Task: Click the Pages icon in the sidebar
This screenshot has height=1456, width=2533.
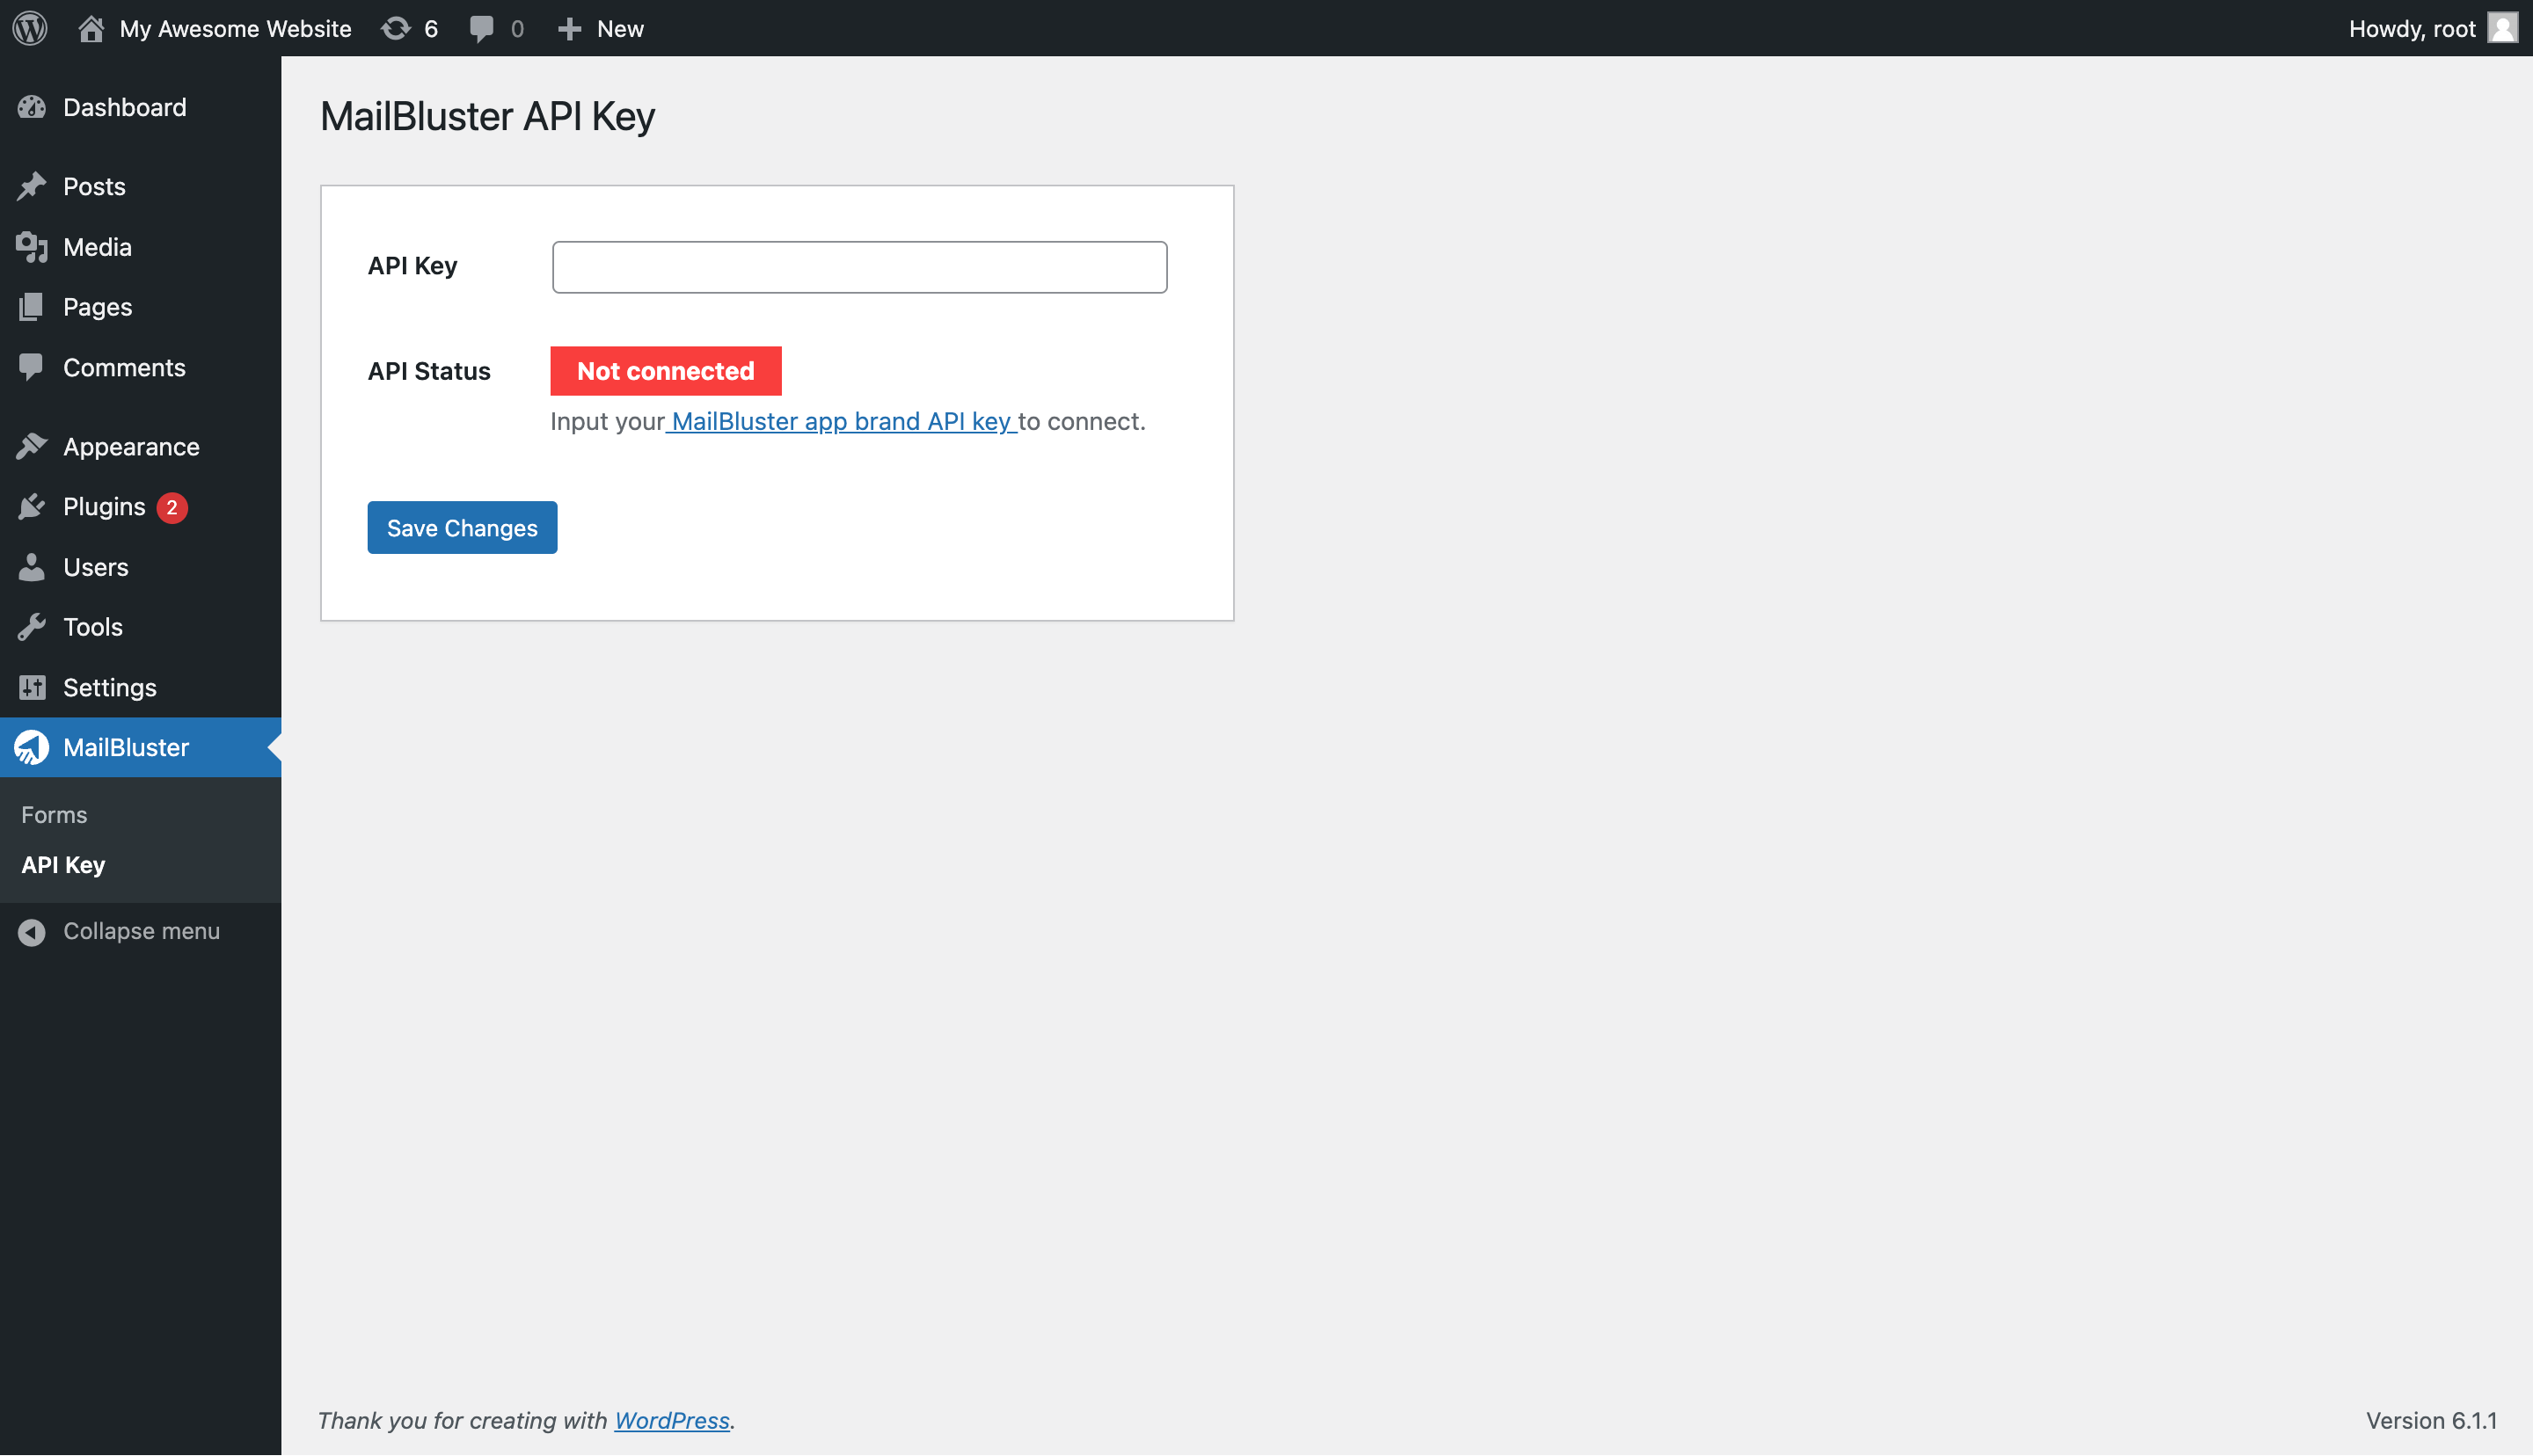Action: pos(32,307)
